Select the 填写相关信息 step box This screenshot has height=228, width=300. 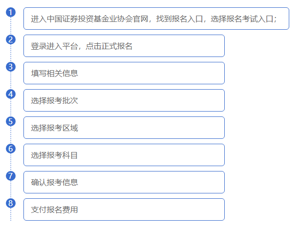click(x=124, y=73)
